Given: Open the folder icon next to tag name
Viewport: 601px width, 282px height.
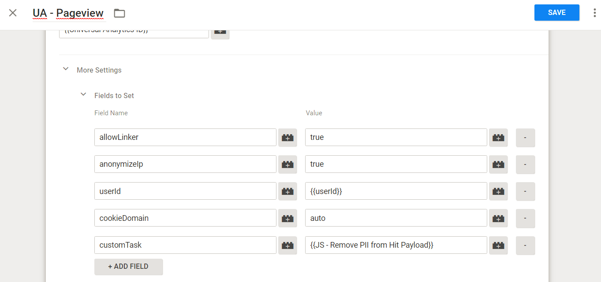Looking at the screenshot, I should (x=119, y=13).
